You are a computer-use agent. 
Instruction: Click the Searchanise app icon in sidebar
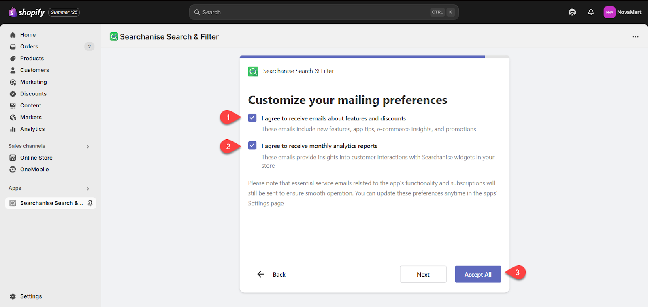pos(13,203)
